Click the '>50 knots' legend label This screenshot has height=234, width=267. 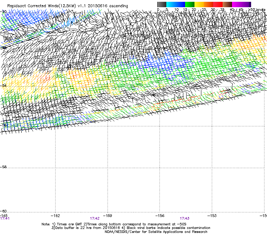[257, 10]
